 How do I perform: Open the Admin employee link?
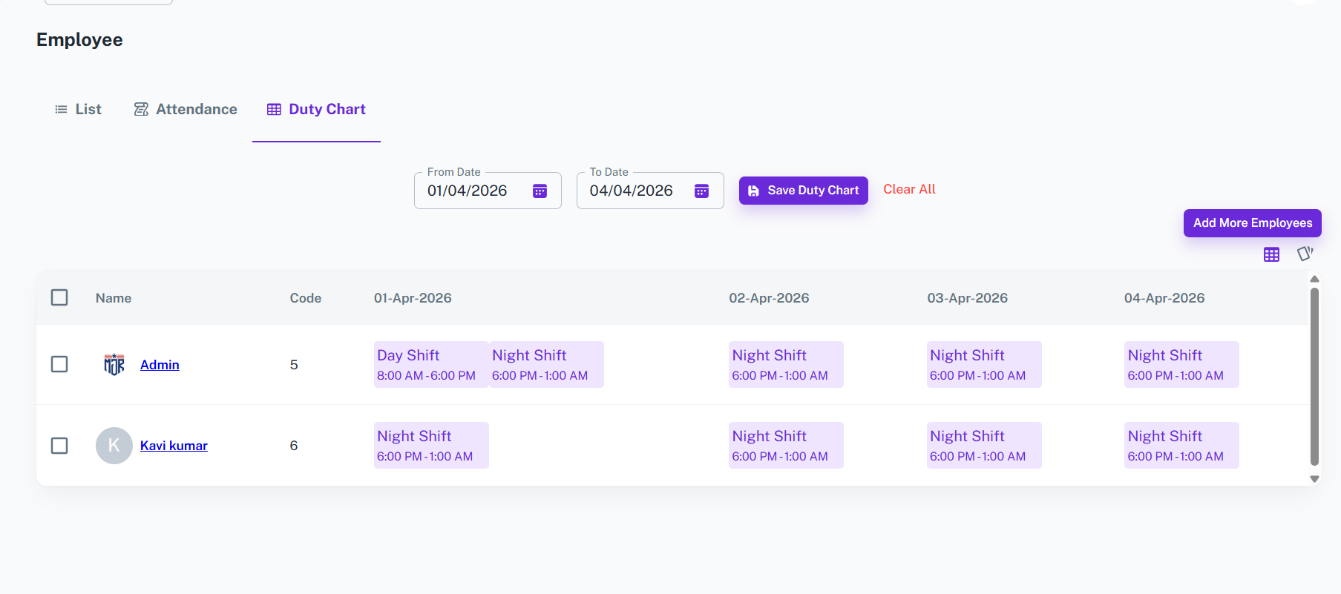click(160, 365)
